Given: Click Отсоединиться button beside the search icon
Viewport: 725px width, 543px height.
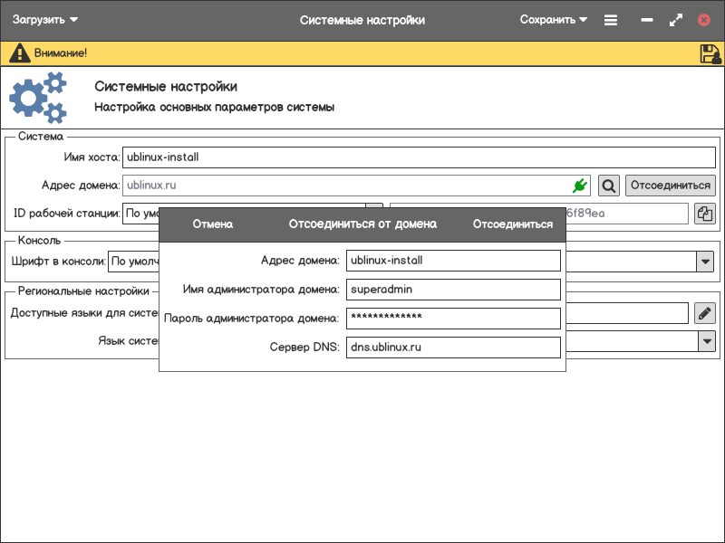Looking at the screenshot, I should click(x=670, y=186).
